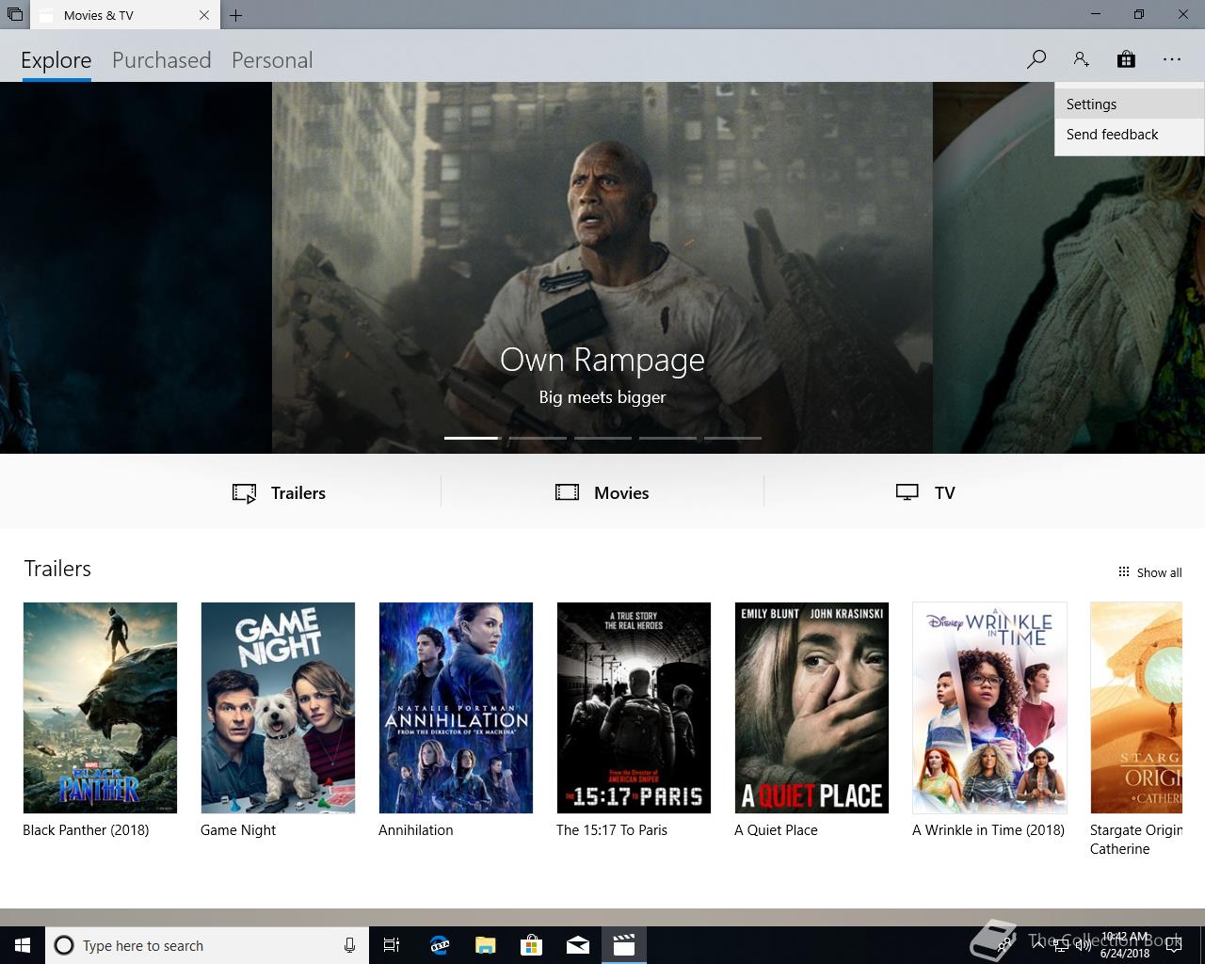Choose Send feedback in the menu
Image resolution: width=1205 pixels, height=964 pixels.
(x=1130, y=135)
